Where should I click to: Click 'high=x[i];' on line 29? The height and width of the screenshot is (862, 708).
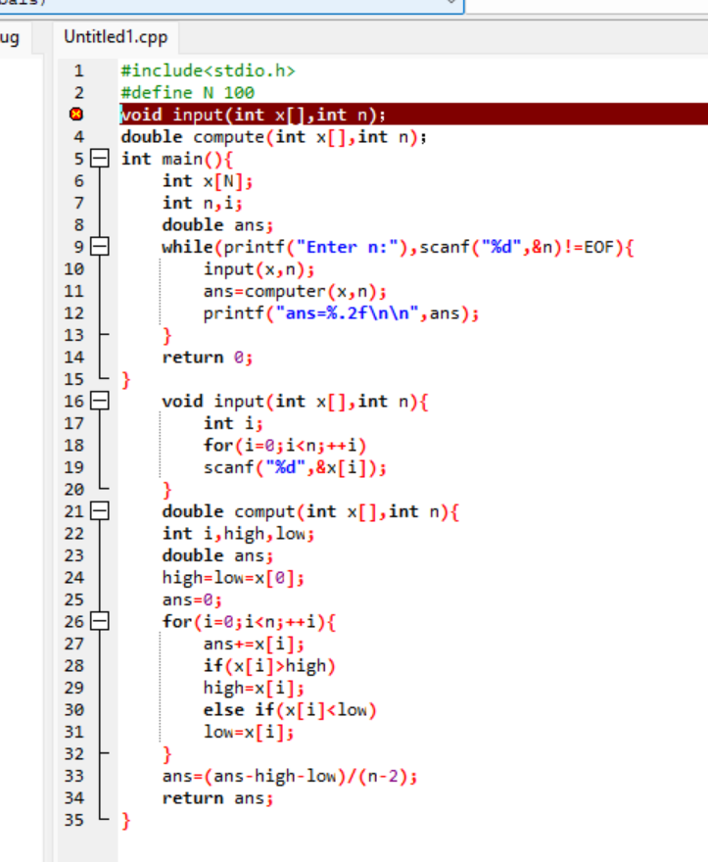[254, 688]
